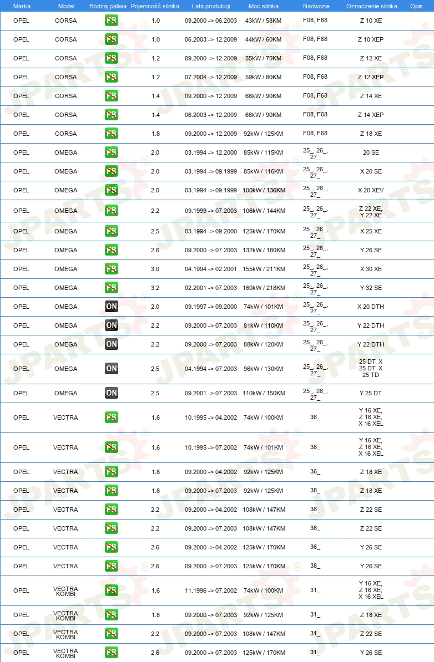
Task: Click the 43kW / 58KM power cell
Action: [x=263, y=21]
